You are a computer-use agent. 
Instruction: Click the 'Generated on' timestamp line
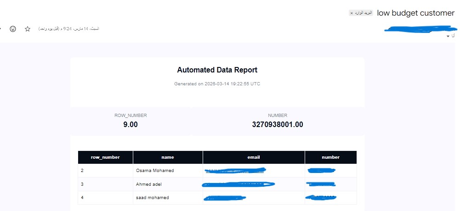coord(217,84)
